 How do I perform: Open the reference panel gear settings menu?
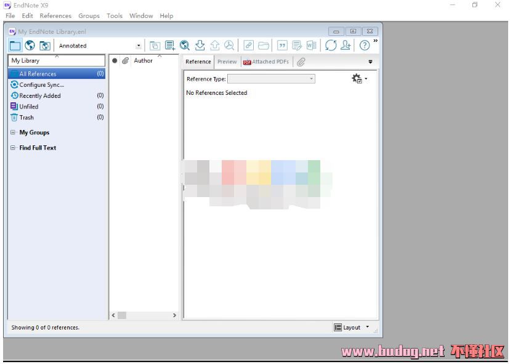coord(359,78)
